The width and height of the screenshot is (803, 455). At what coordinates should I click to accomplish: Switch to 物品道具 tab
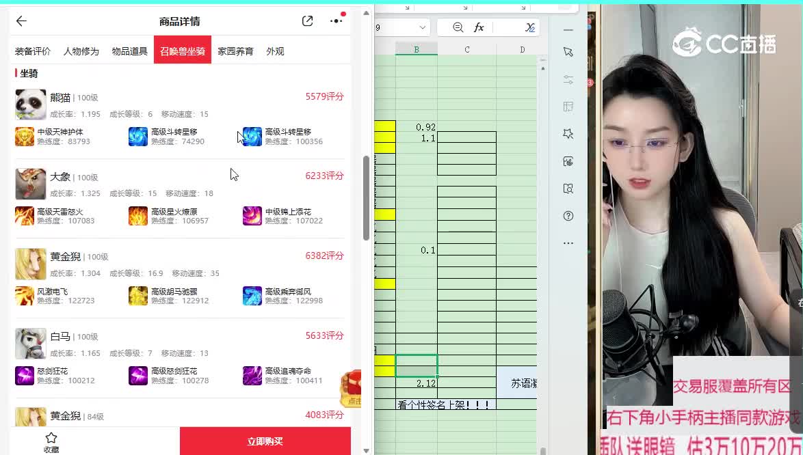click(x=129, y=51)
